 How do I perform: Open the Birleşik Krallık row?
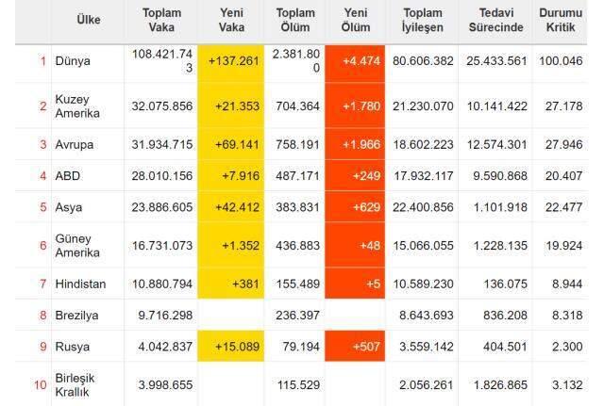(75, 385)
